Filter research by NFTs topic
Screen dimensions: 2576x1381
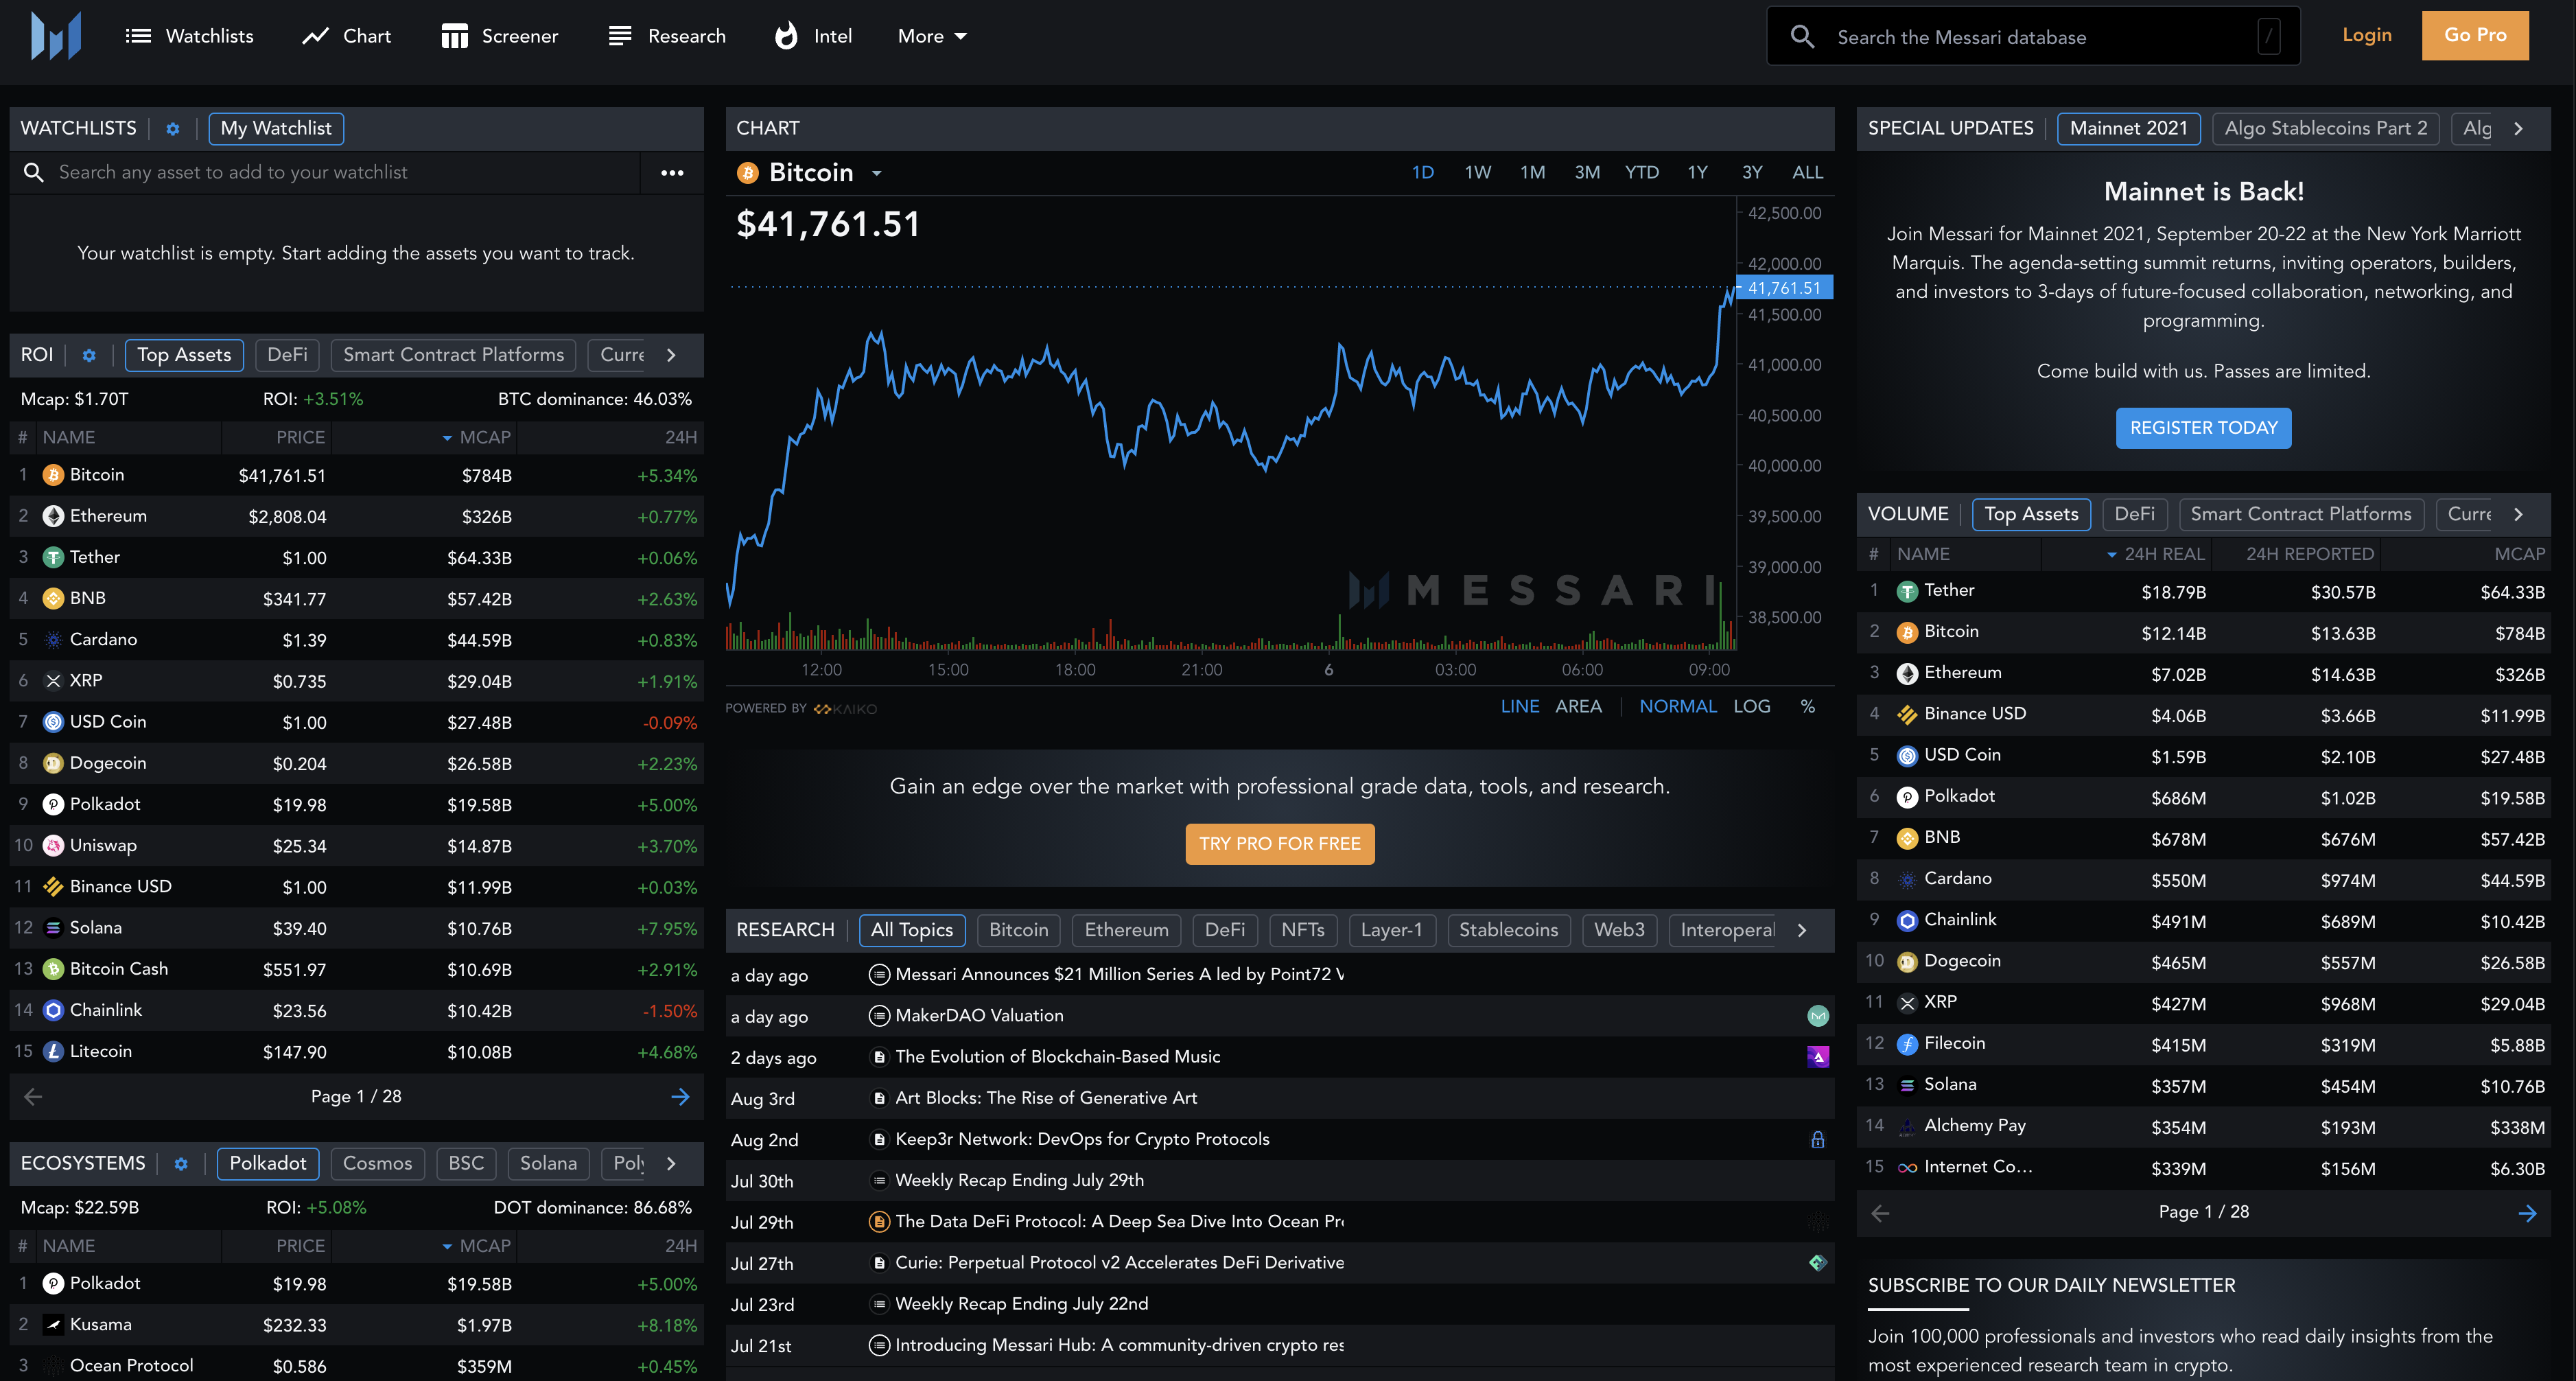1302,930
